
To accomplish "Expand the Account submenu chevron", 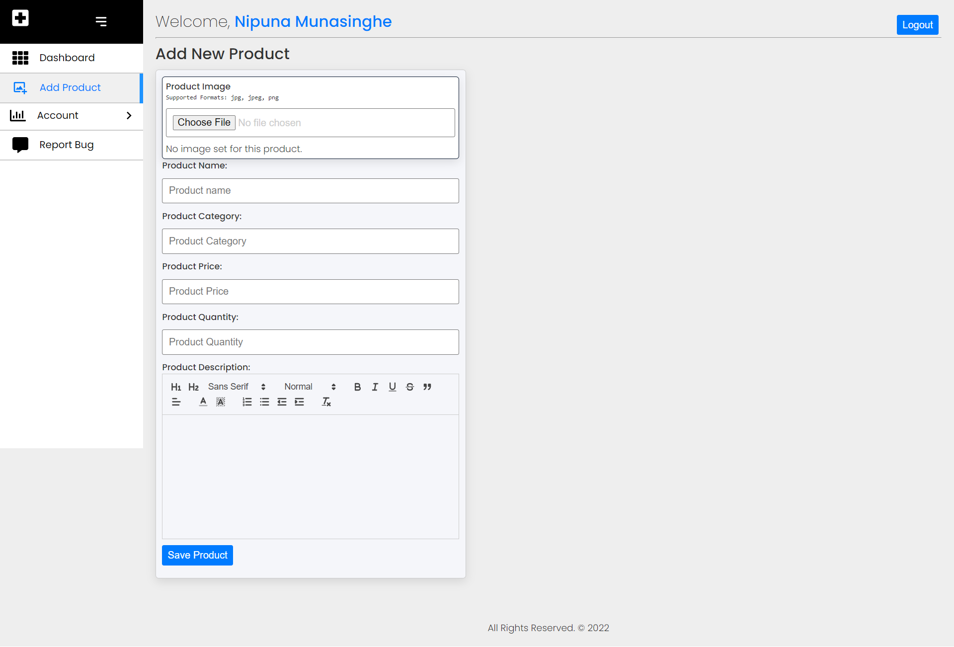I will [129, 115].
